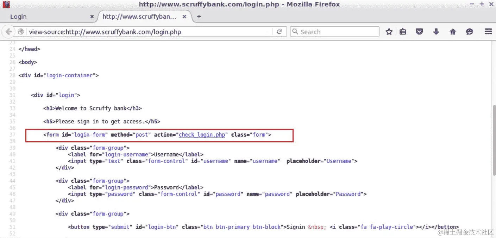Click the </head> closing tag
The width and height of the screenshot is (496, 238).
(29, 49)
